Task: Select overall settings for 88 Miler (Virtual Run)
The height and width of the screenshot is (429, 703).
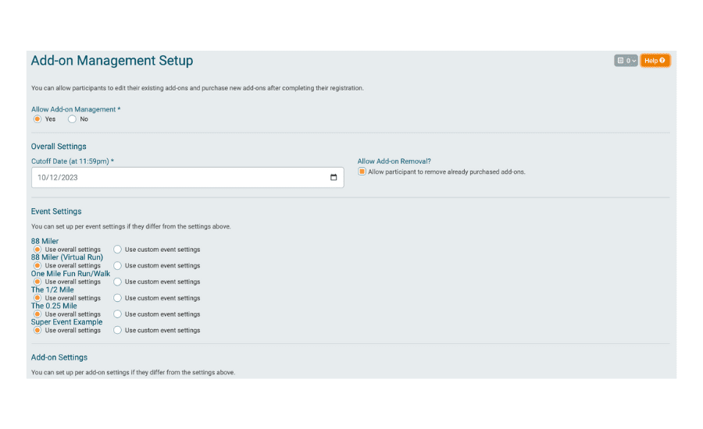Action: point(37,265)
